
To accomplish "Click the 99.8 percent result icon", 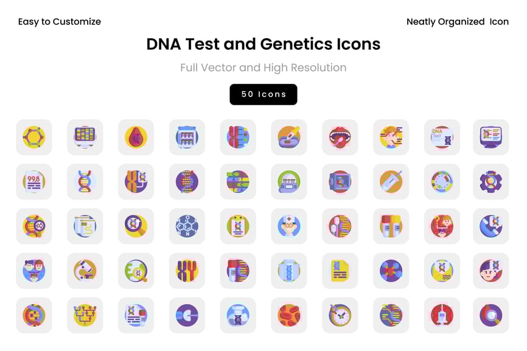I will coord(34,181).
